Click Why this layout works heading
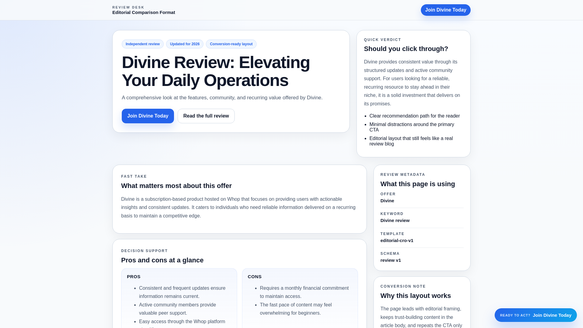 pyautogui.click(x=416, y=296)
